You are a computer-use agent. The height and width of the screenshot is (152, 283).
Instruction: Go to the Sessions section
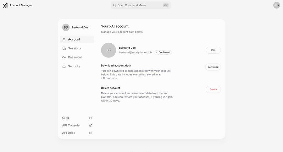click(77, 48)
